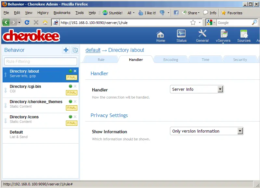
Task: Open the History menu
Action: tap(43, 13)
